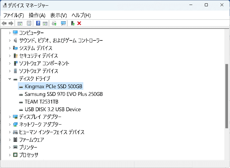The height and width of the screenshot is (168, 230).
Task: Select the ディスク ドライブ drive icon
Action: [15, 79]
